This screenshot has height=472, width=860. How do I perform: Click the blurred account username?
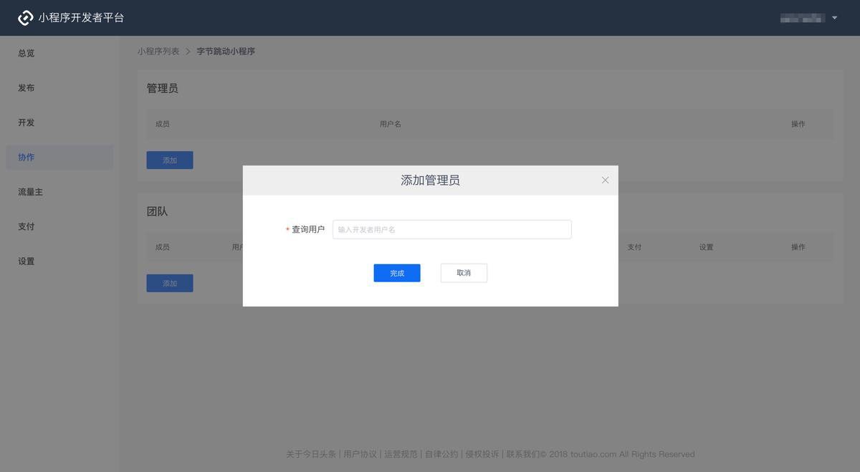click(x=802, y=18)
